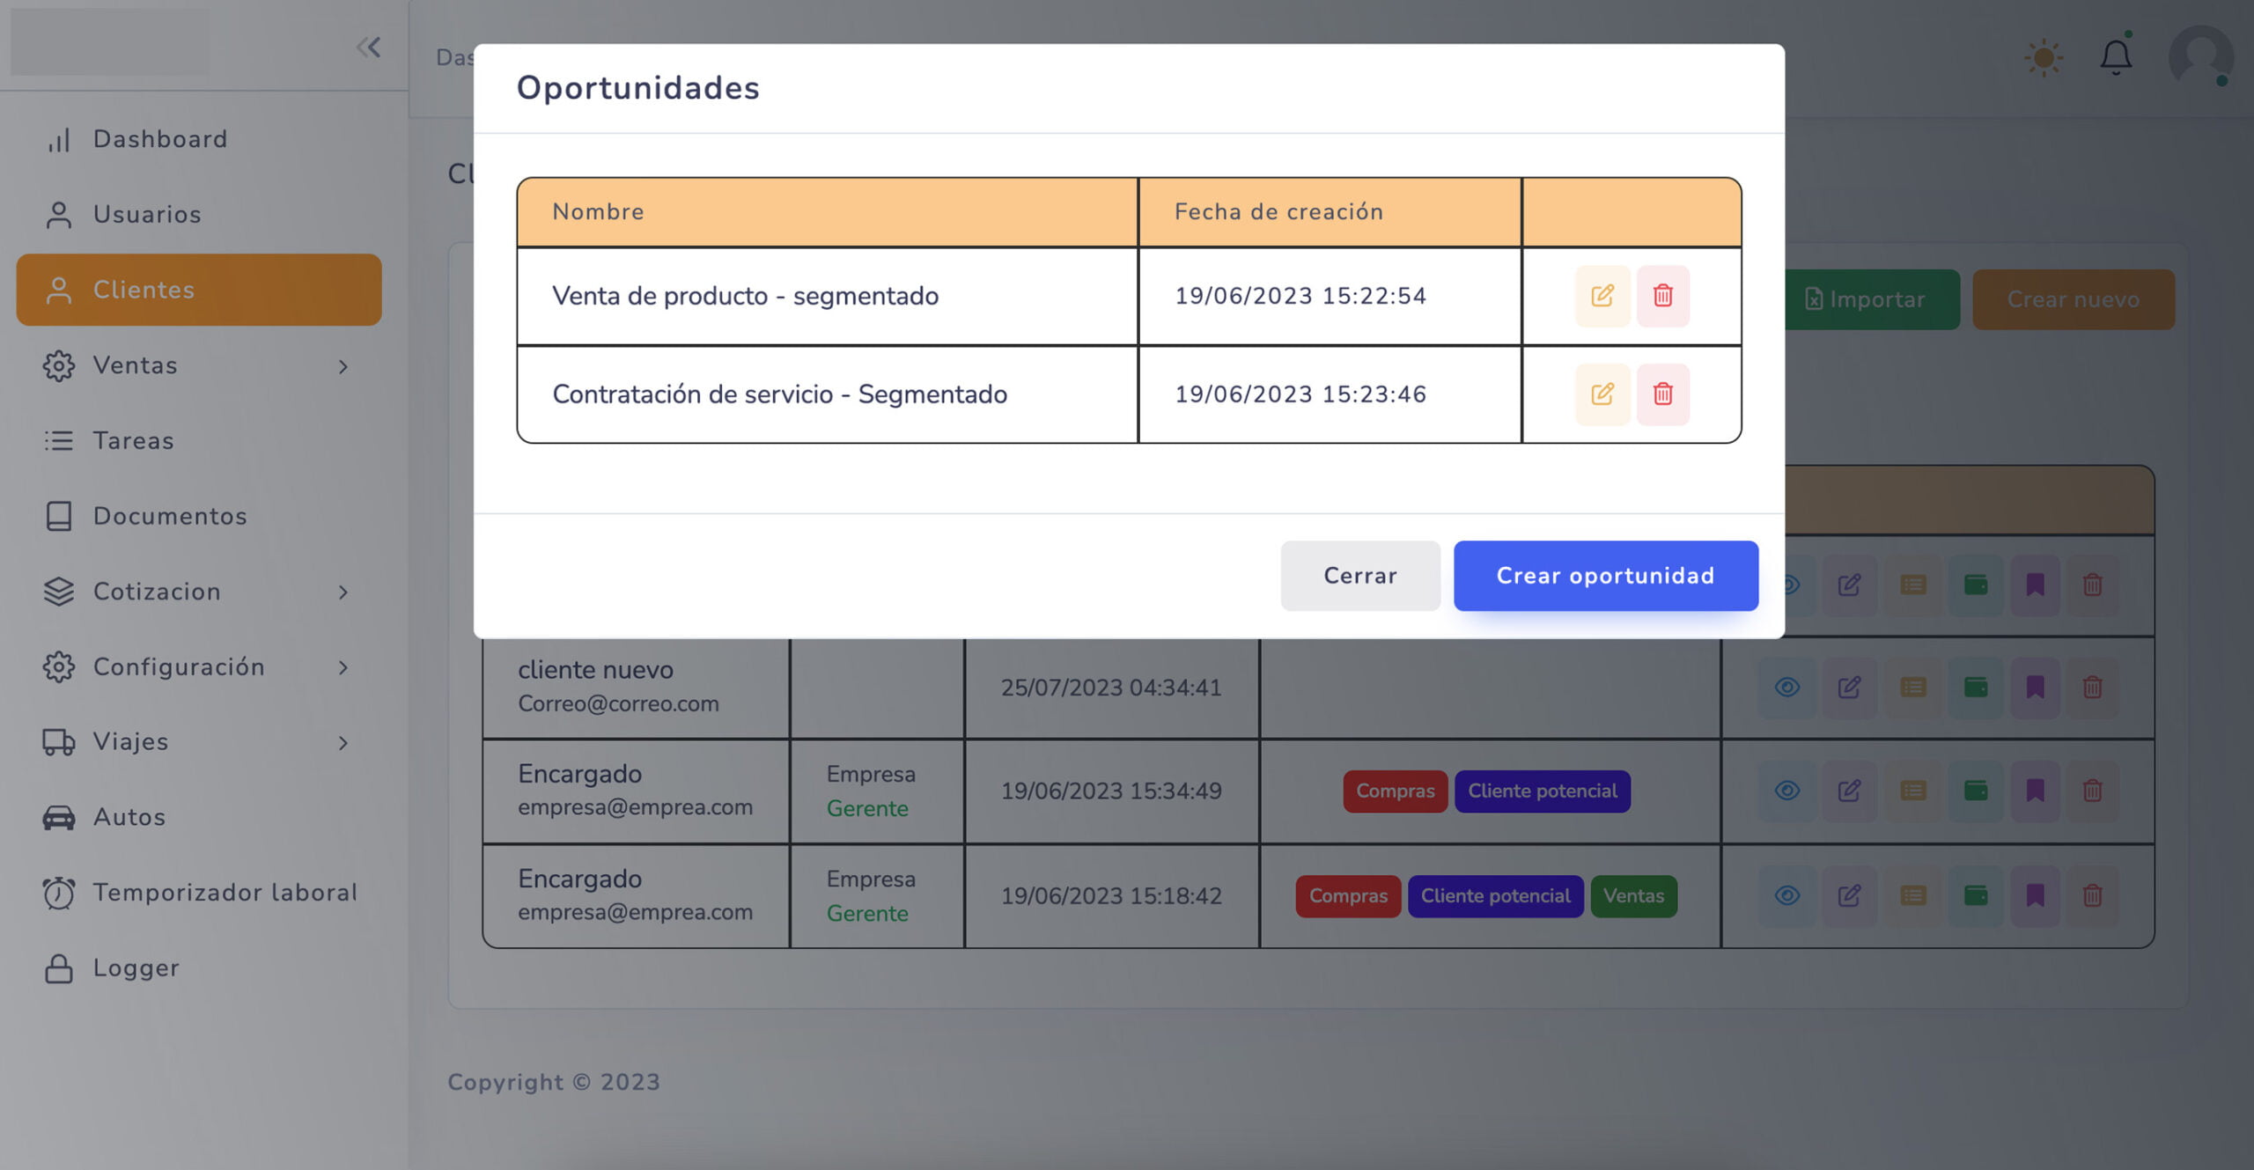This screenshot has height=1170, width=2254.
Task: Collapse the sidebar with double-arrow icon
Action: point(369,47)
